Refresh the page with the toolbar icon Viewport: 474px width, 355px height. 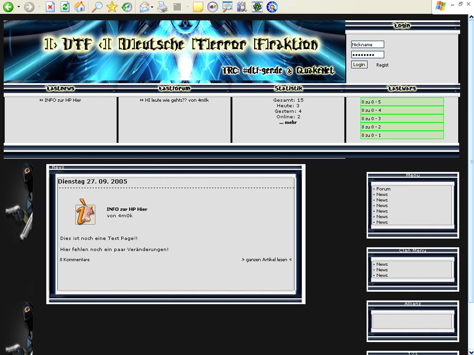click(65, 7)
